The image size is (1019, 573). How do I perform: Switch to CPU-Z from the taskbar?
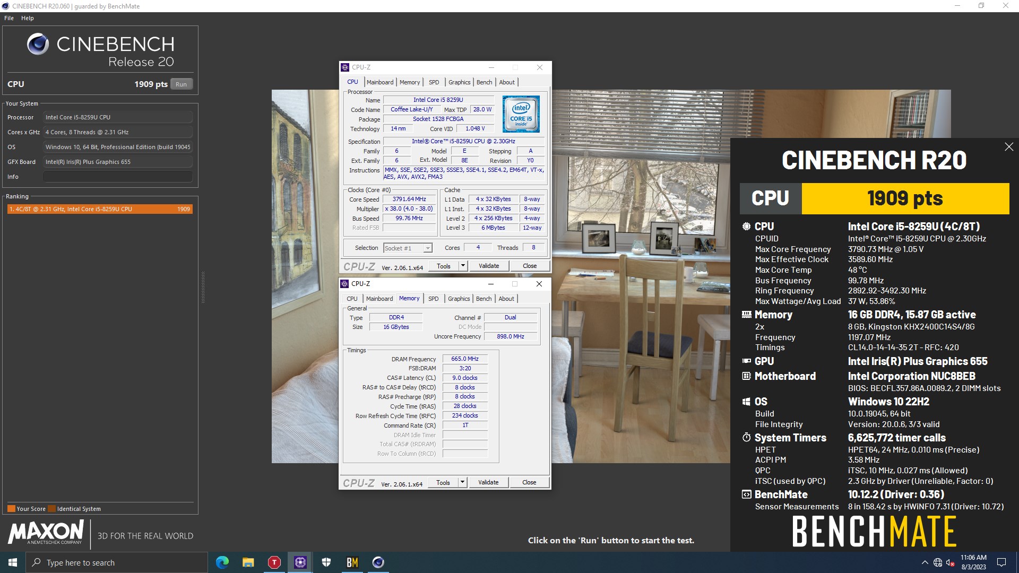coord(300,562)
